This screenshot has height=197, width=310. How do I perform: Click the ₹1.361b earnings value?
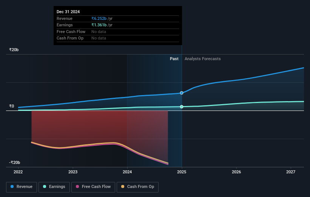click(99, 25)
